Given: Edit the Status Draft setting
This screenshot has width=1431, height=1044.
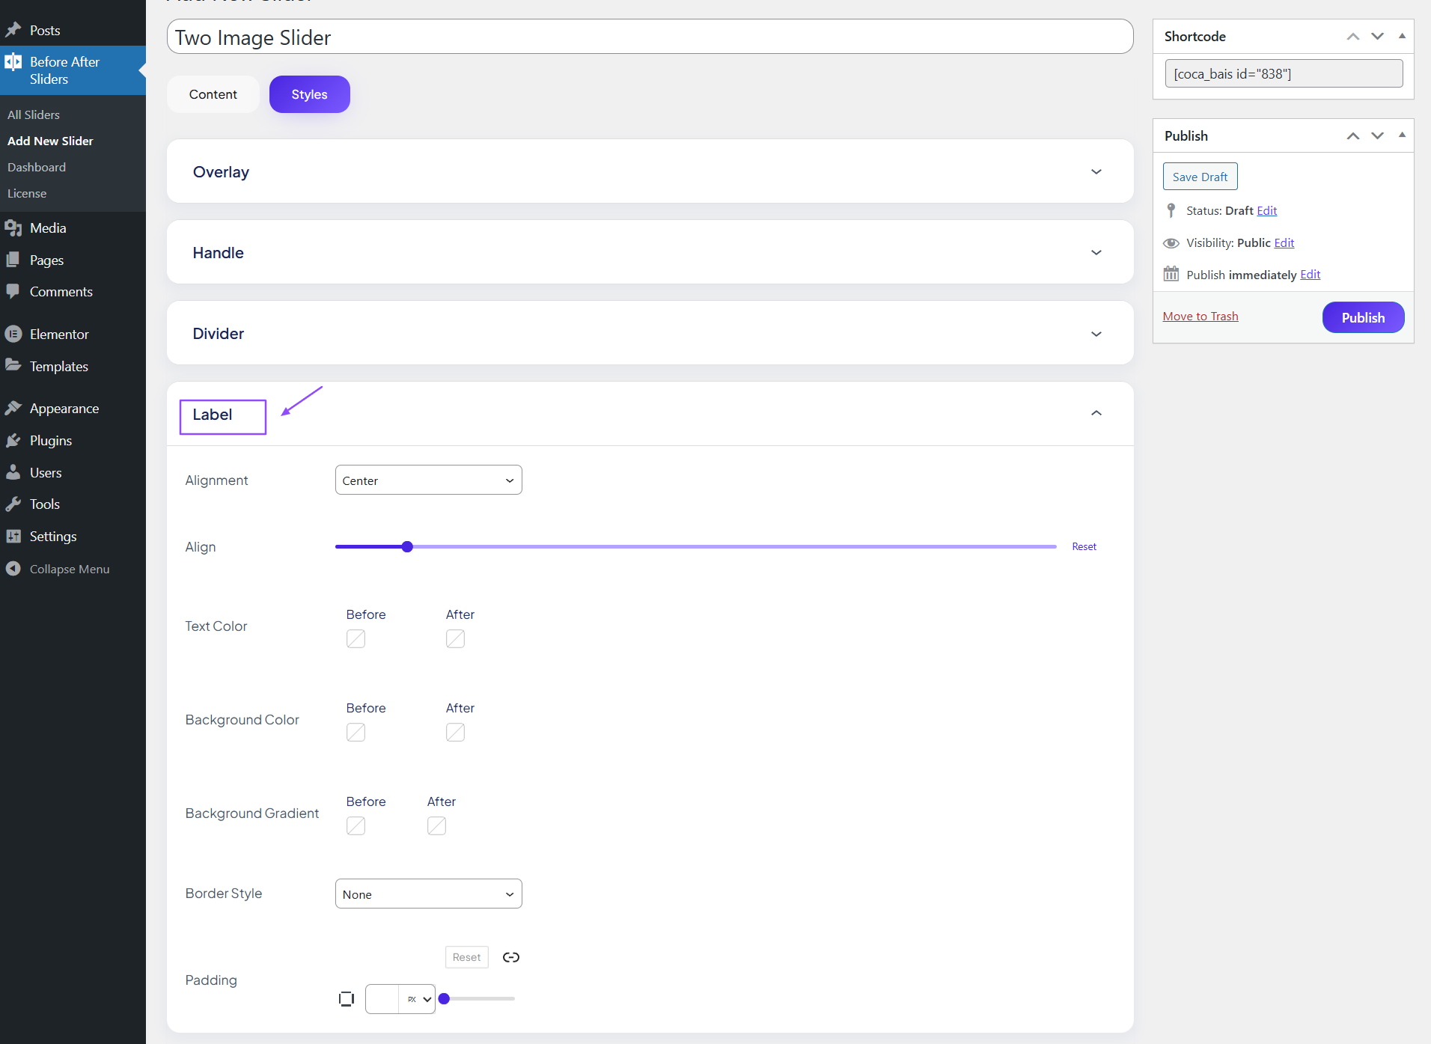Looking at the screenshot, I should click(1267, 210).
